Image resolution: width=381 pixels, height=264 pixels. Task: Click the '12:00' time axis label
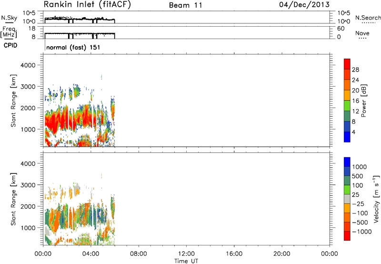186,254
